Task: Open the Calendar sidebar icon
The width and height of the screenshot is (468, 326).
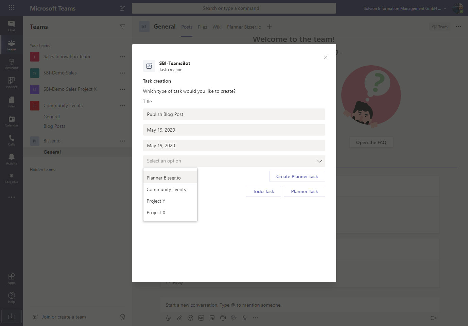Action: [x=12, y=121]
